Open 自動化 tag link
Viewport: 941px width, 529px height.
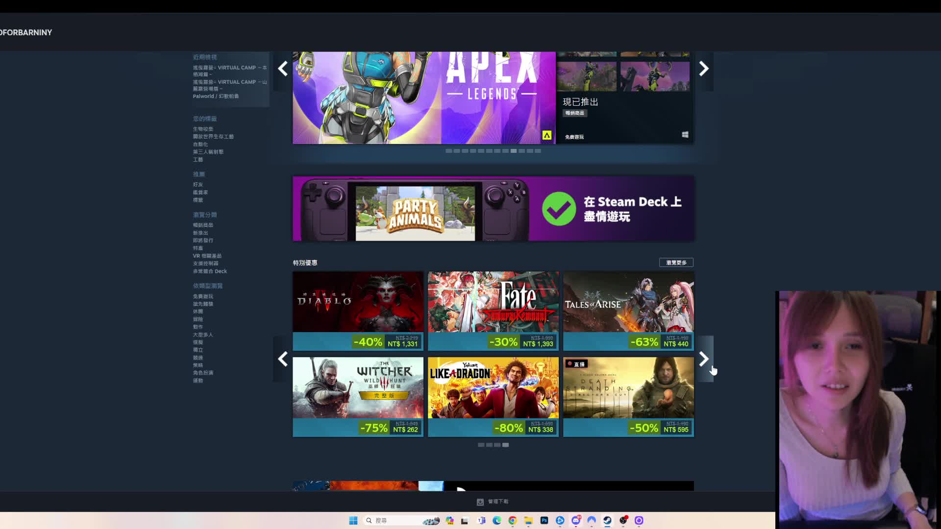(200, 144)
